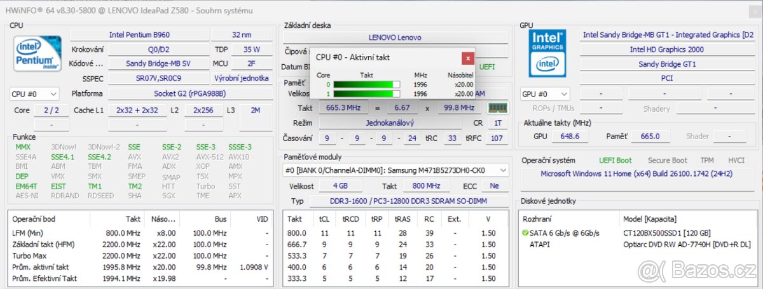Click the tRAS column header

coord(403,219)
